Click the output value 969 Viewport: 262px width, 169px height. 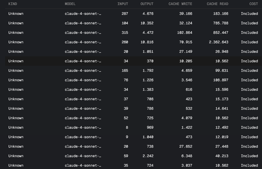coord(150,127)
